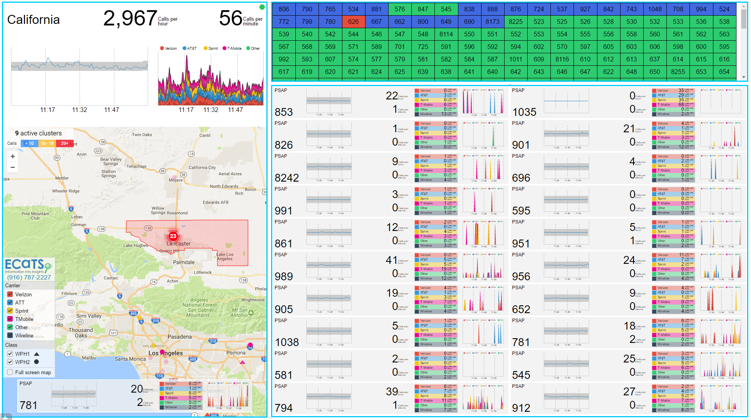Uncheck the Verizon carrier filter
The width and height of the screenshot is (751, 420).
click(x=10, y=294)
